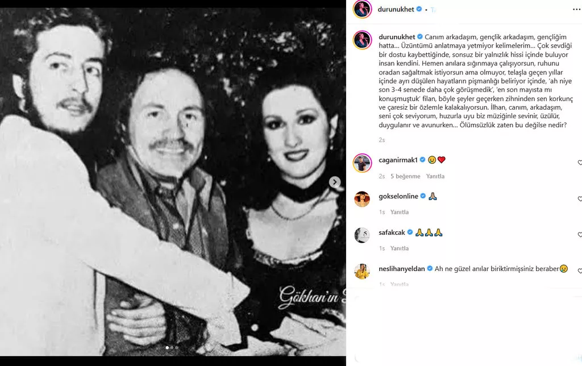
Task: Open the durunukhet username link in header
Action: click(x=396, y=9)
